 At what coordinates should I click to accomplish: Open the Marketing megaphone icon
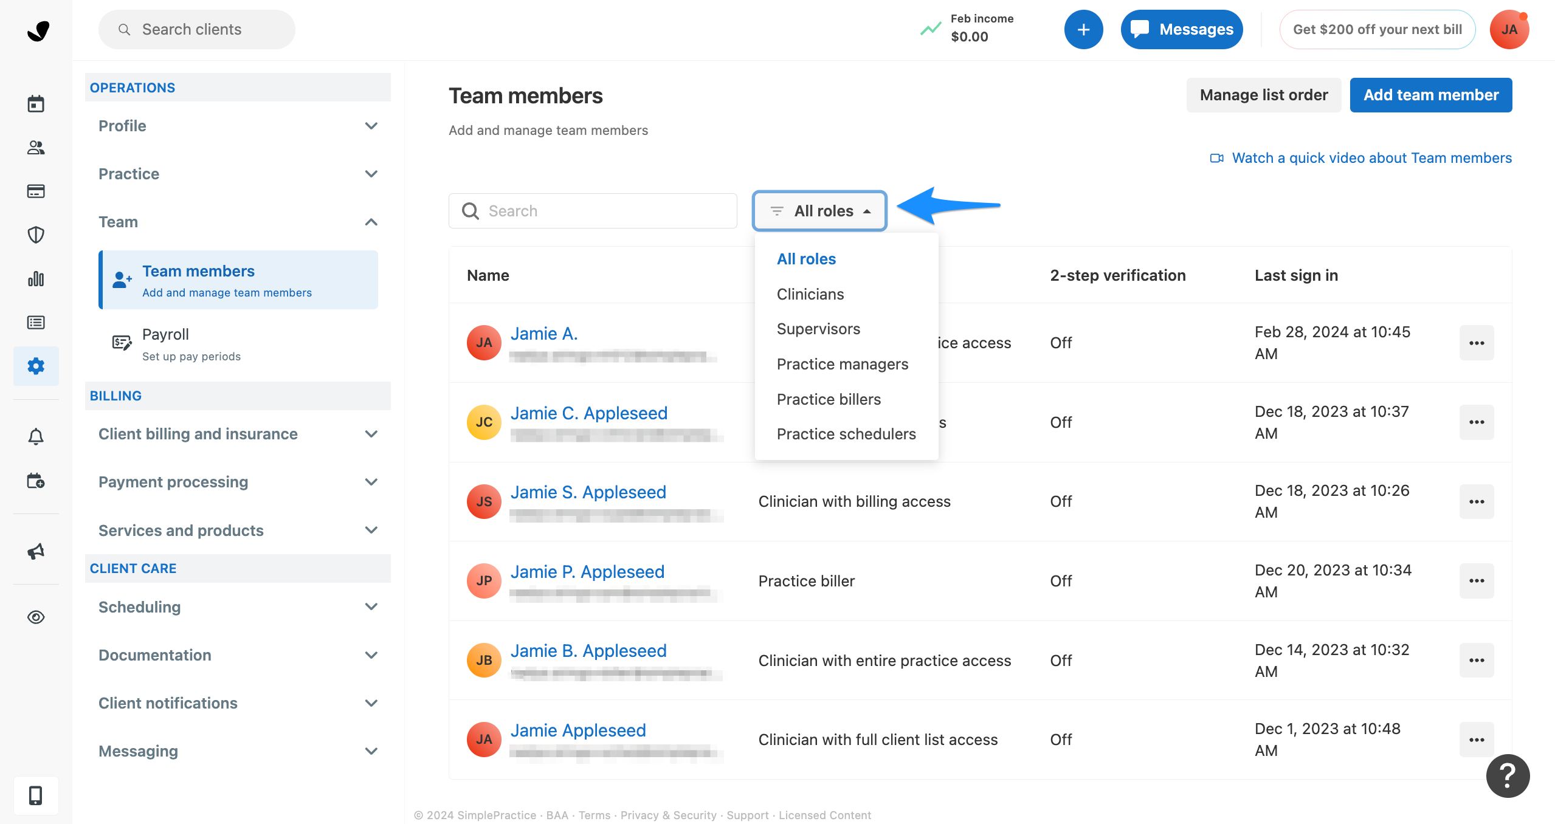click(36, 551)
